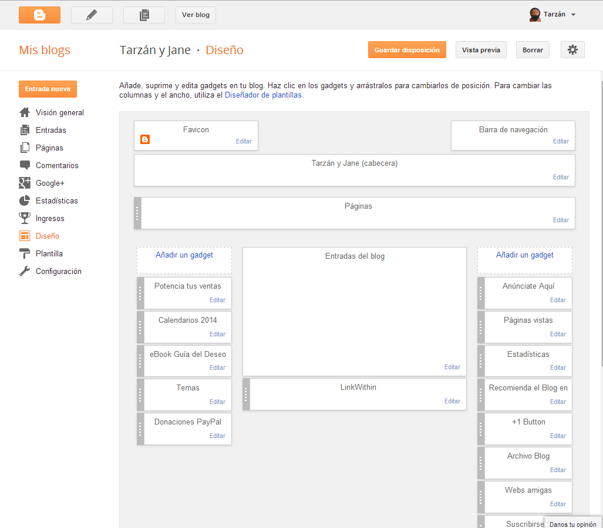This screenshot has height=528, width=603.
Task: Expand the Tarzán account dropdown
Action: coord(573,15)
